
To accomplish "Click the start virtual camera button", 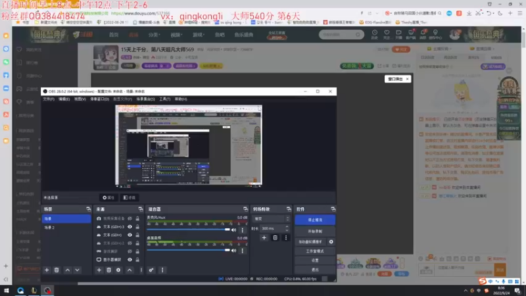I will [x=310, y=241].
